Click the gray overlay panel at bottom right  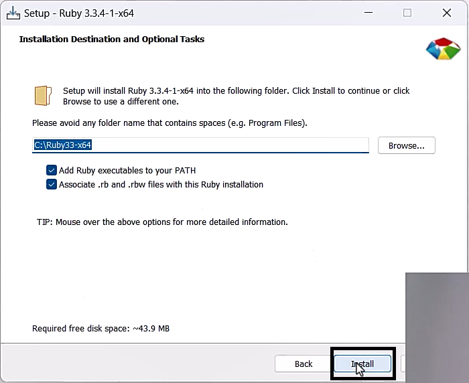click(435, 308)
